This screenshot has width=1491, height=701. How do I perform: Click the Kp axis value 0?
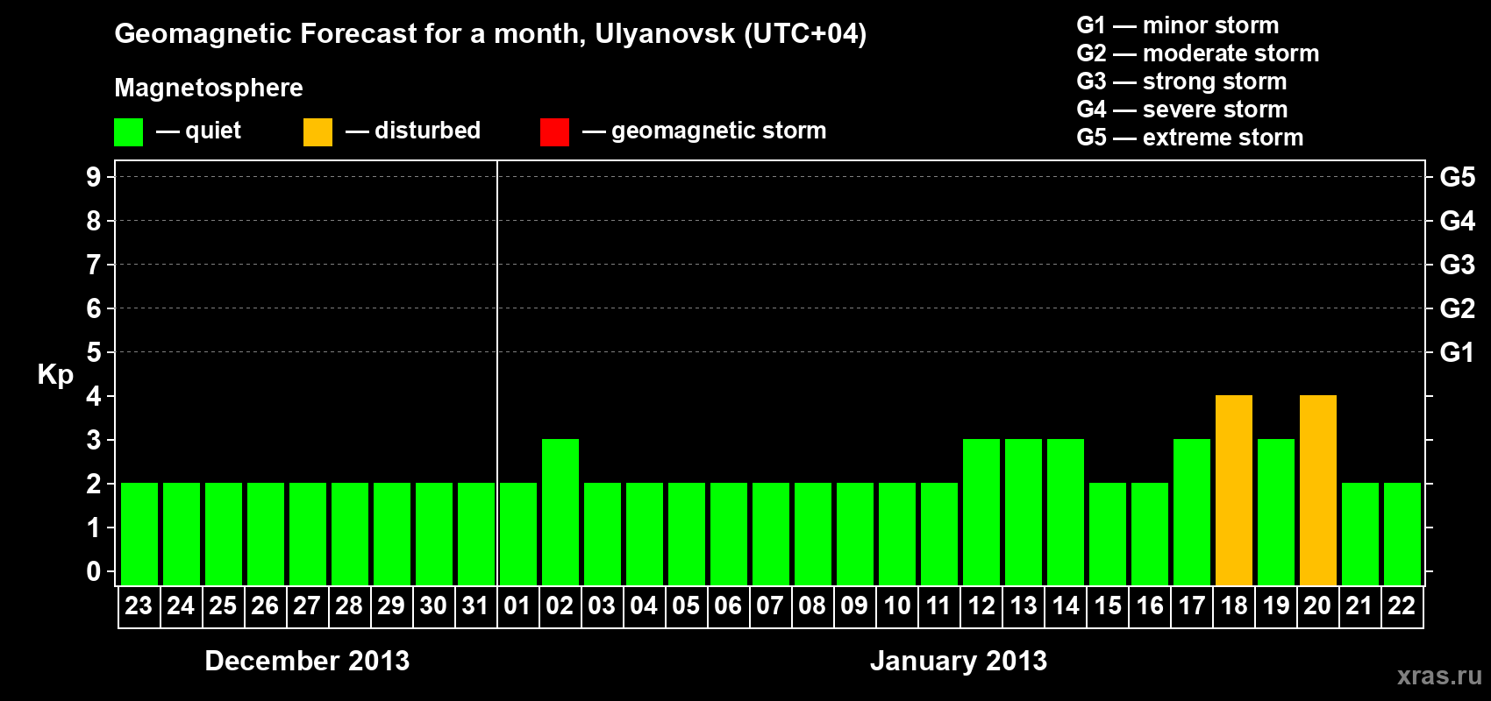click(x=94, y=571)
